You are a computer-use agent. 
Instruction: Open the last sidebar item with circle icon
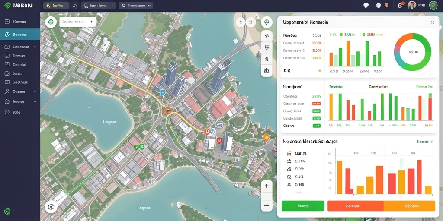pyautogui.click(x=20, y=112)
